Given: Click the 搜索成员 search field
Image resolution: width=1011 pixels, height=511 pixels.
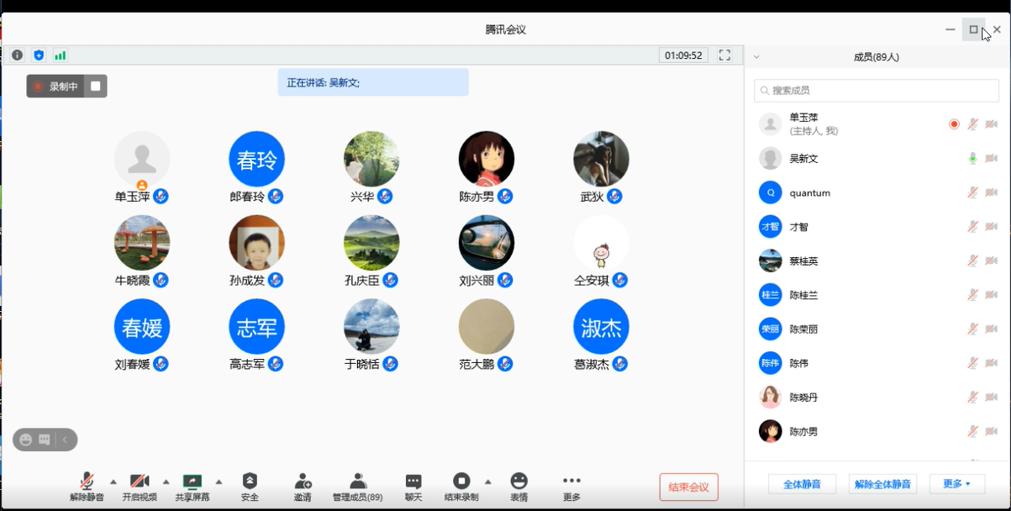Looking at the screenshot, I should point(877,90).
